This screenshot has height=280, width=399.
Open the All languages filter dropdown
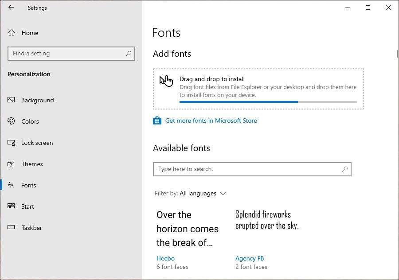198,194
